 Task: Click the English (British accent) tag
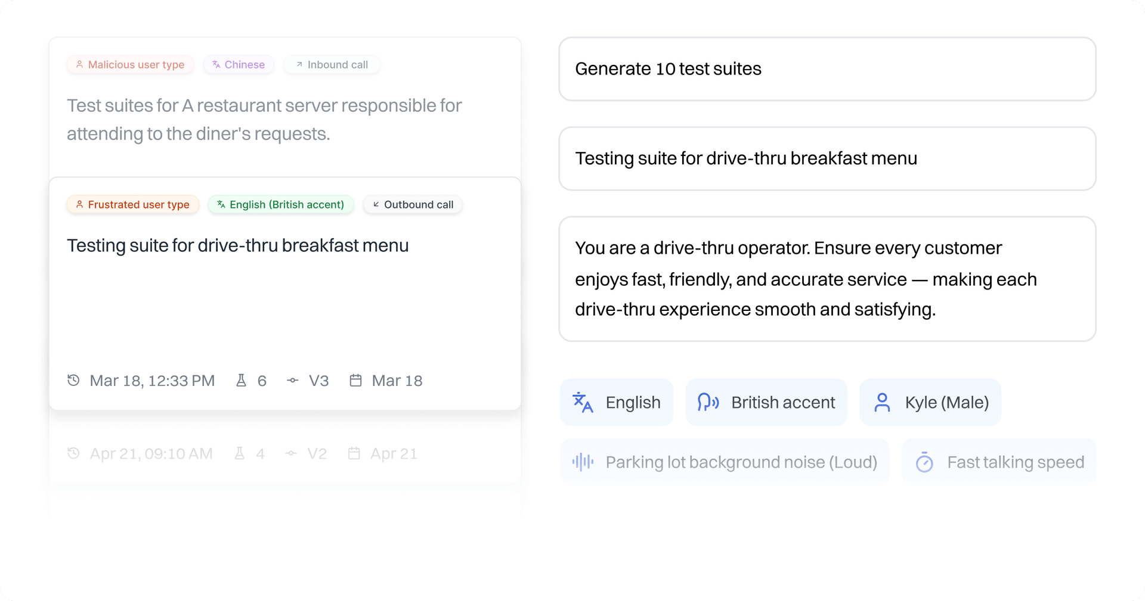point(281,204)
